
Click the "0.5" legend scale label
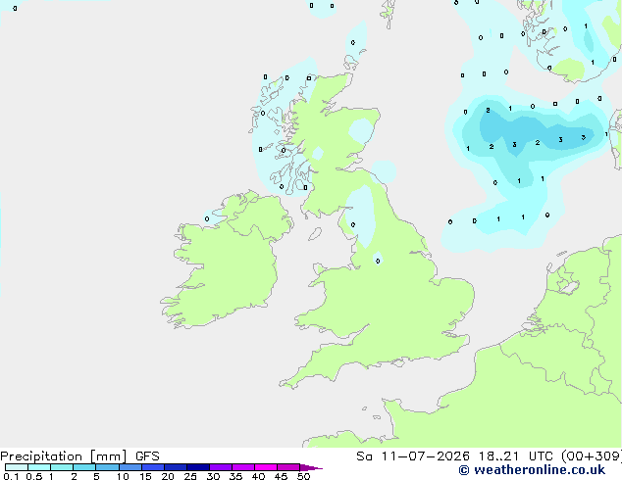34,476
